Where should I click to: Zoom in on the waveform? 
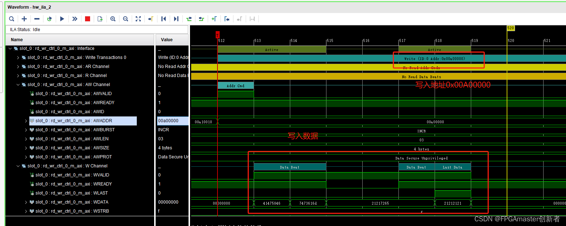(113, 19)
